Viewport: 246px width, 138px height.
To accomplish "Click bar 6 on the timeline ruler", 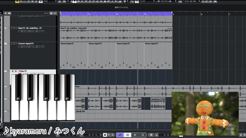I will (x=202, y=14).
